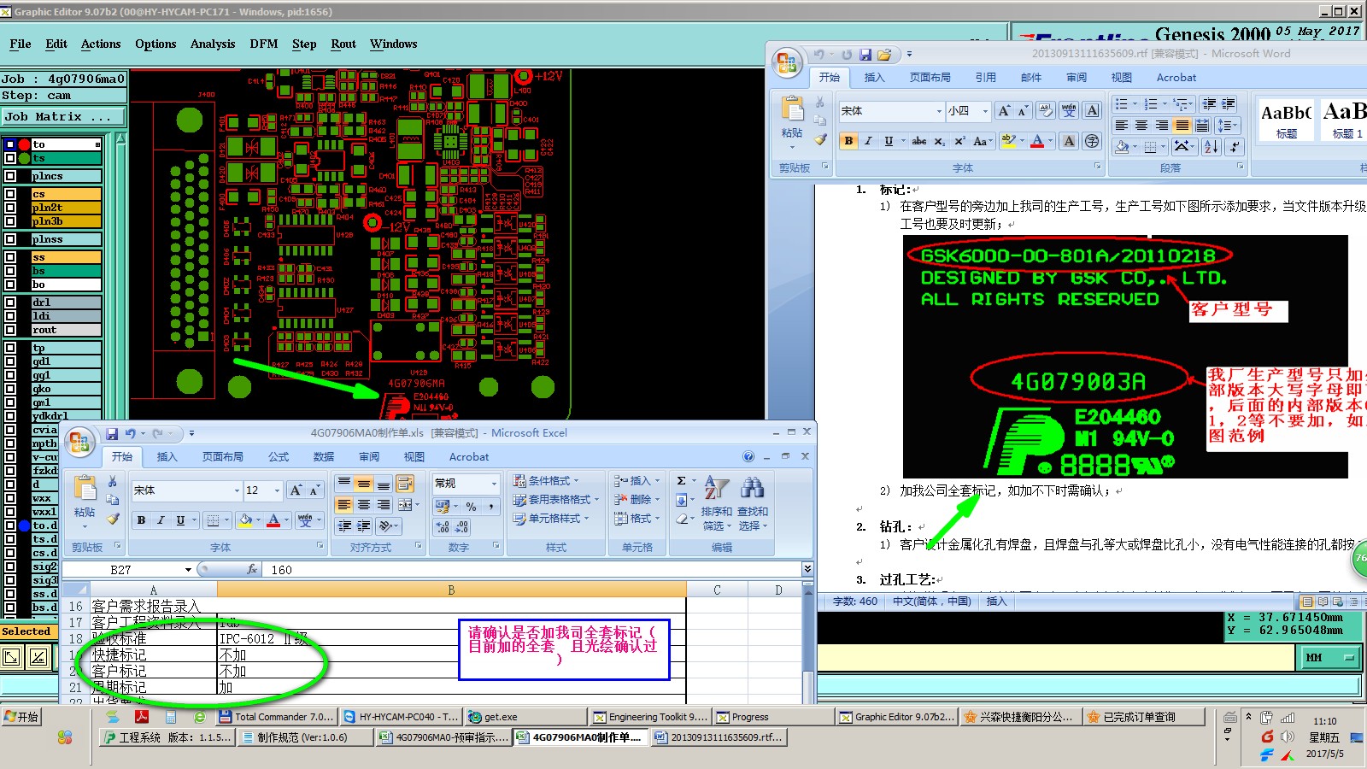Open the Excel font name dropdown
Viewport: 1367px width, 769px height.
coord(237,490)
